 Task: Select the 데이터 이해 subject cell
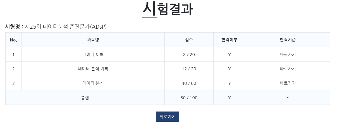tap(93, 55)
